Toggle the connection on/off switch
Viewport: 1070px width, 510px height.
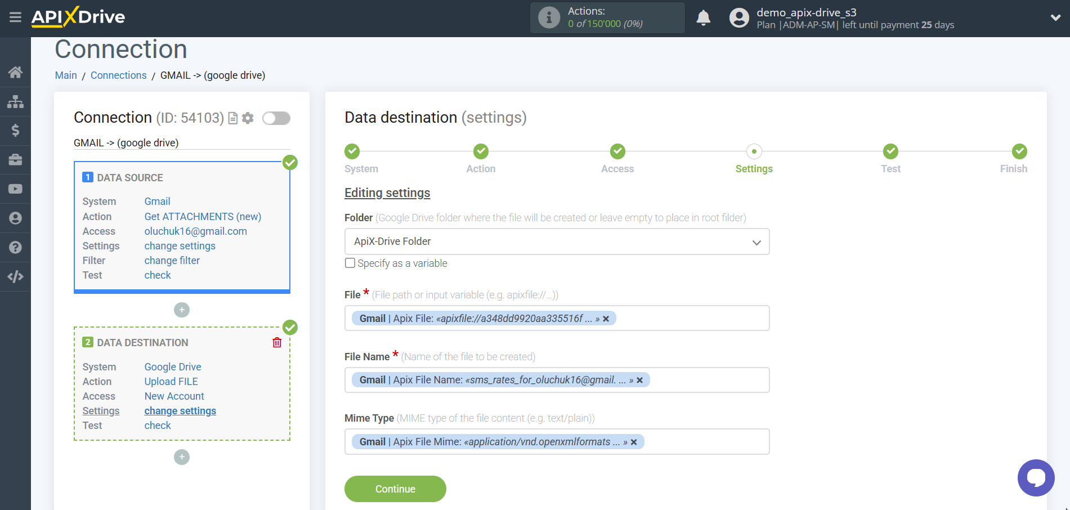tap(276, 118)
